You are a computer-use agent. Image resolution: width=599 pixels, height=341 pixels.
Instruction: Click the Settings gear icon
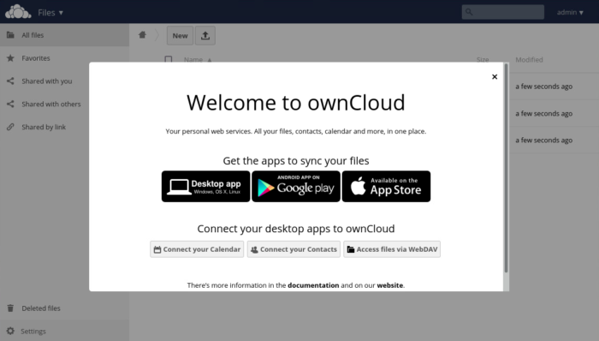coord(10,331)
